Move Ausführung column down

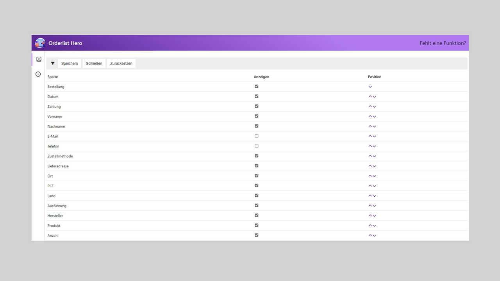tap(374, 206)
